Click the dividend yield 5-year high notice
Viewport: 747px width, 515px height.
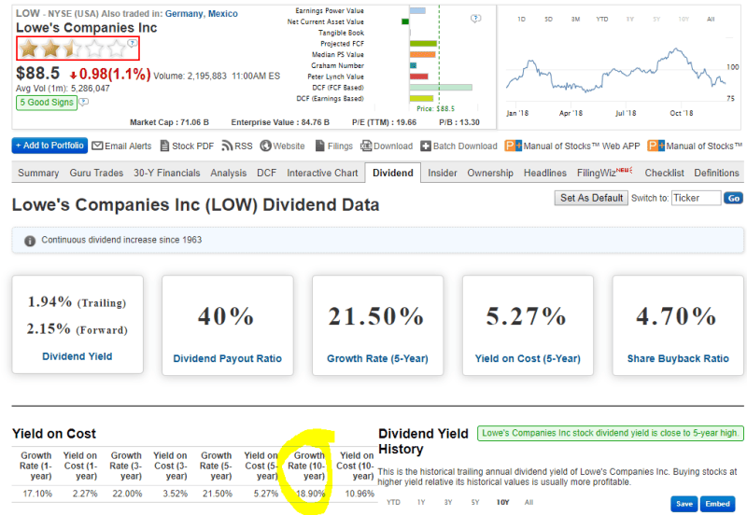(x=611, y=433)
